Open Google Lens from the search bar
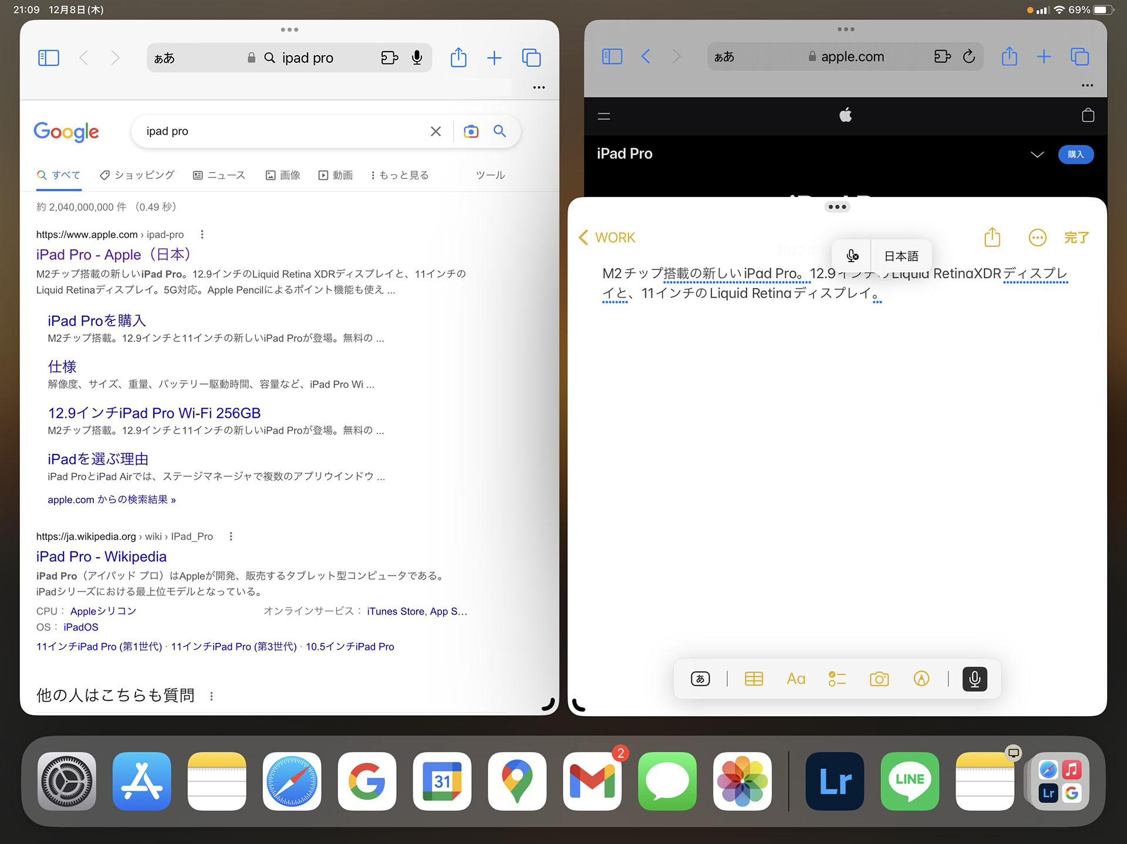The height and width of the screenshot is (844, 1127). tap(471, 131)
